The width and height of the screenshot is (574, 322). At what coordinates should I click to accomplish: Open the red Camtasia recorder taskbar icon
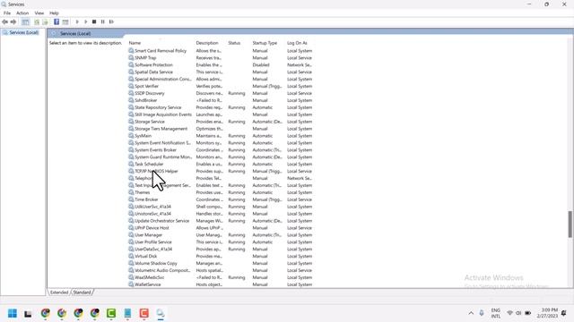coord(143,313)
